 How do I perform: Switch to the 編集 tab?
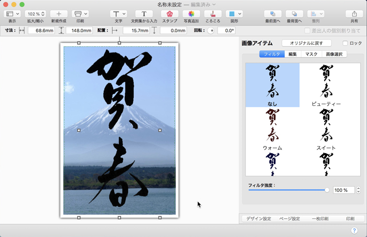click(x=293, y=54)
